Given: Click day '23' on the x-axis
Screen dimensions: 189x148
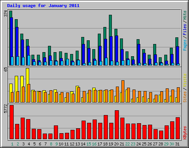Looking at the screenshot, I should click(133, 144).
